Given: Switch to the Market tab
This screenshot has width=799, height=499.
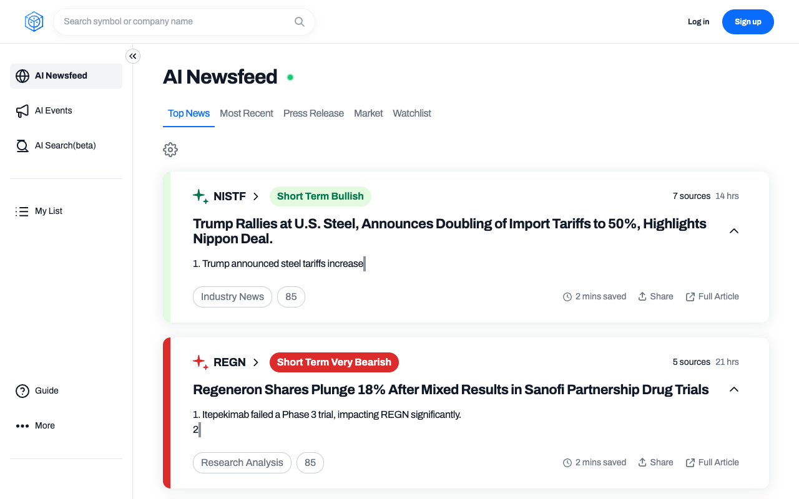Looking at the screenshot, I should pyautogui.click(x=368, y=114).
